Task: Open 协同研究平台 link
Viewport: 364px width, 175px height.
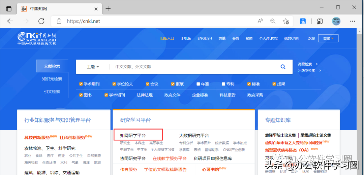Action: coord(133,159)
